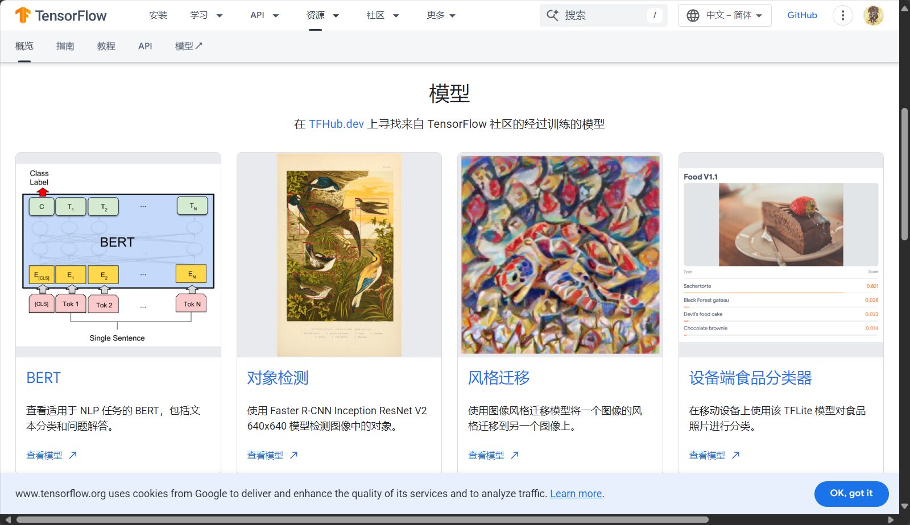Click the slash shortcut badge in search
910x525 pixels.
tap(655, 15)
